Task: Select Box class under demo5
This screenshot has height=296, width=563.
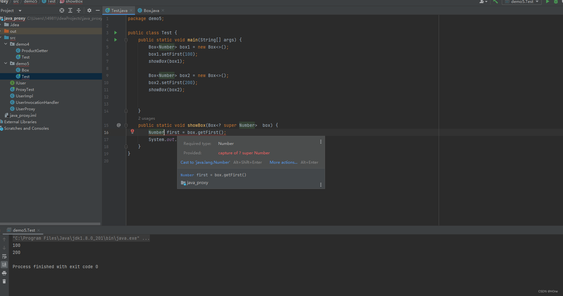Action: pyautogui.click(x=25, y=70)
